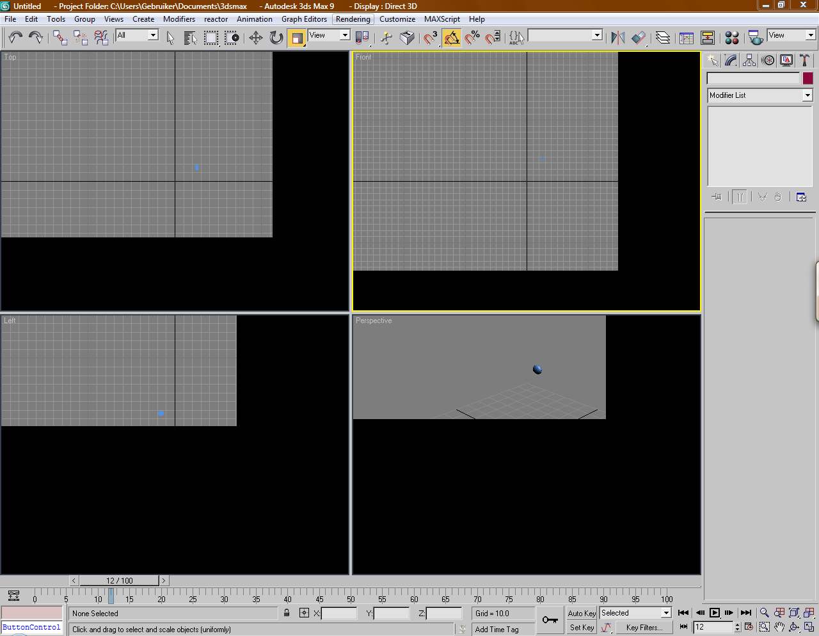Click the Zoom magnifier viewport control
The height and width of the screenshot is (636, 819).
pyautogui.click(x=764, y=613)
